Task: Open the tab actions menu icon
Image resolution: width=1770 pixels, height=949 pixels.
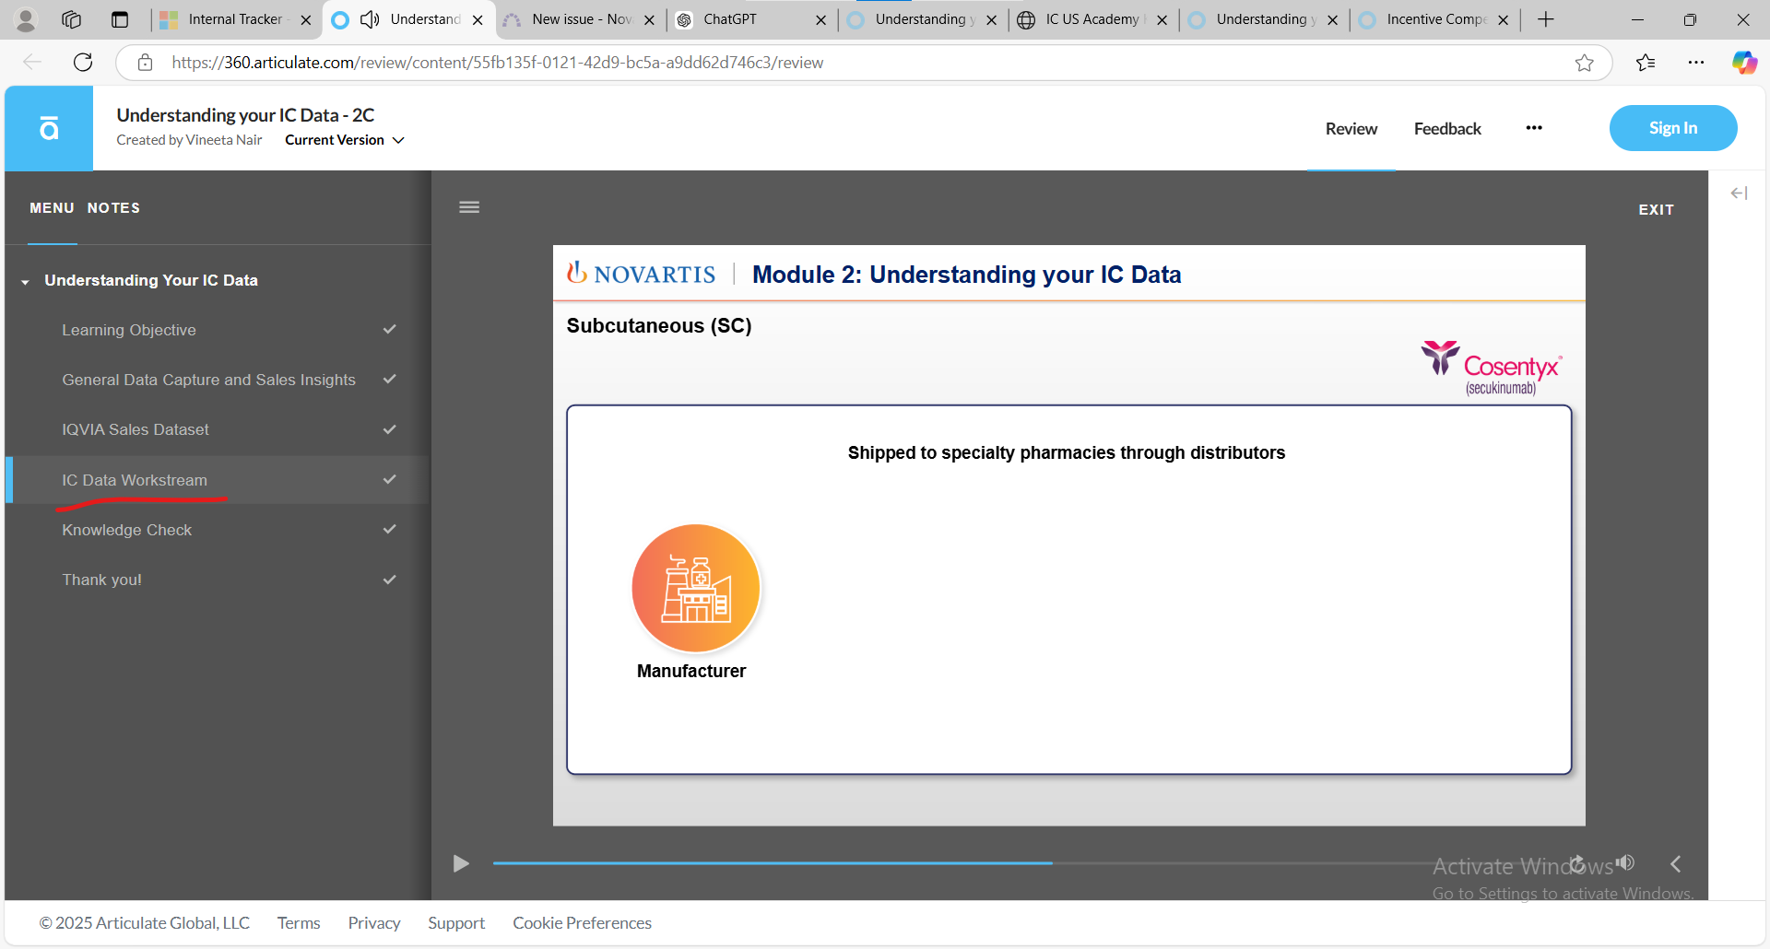Action: [120, 19]
